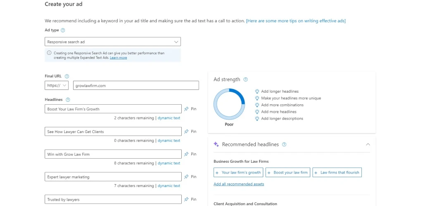Add 'Your law firm's growth' recommended headline
The height and width of the screenshot is (206, 423).
pos(238,172)
